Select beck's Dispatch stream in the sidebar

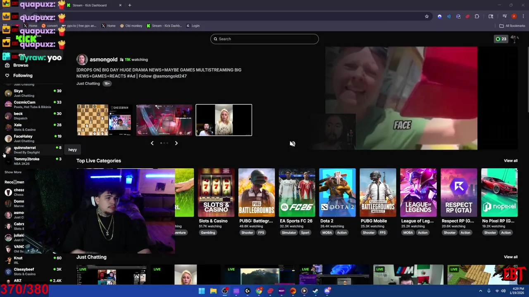tap(33, 115)
